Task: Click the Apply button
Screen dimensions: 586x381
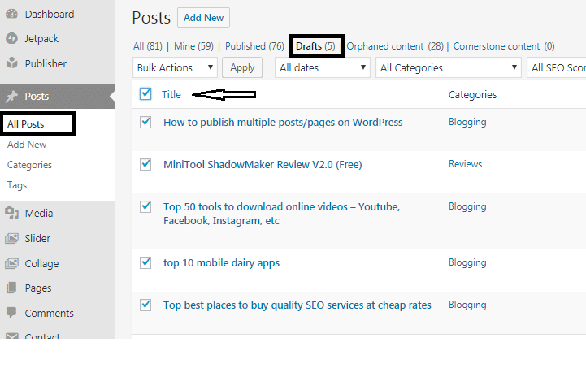Action: (x=242, y=67)
